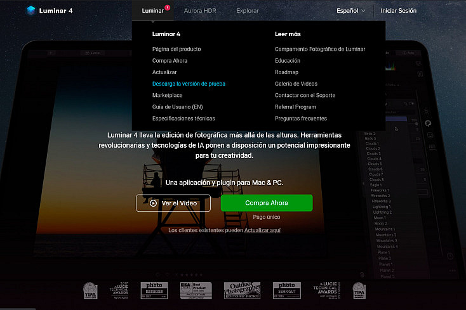Open the Luminar menu tab
The width and height of the screenshot is (466, 310).
(153, 11)
